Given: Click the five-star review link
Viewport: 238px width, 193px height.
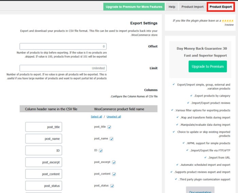Looking at the screenshot, I should pyautogui.click(x=227, y=20).
